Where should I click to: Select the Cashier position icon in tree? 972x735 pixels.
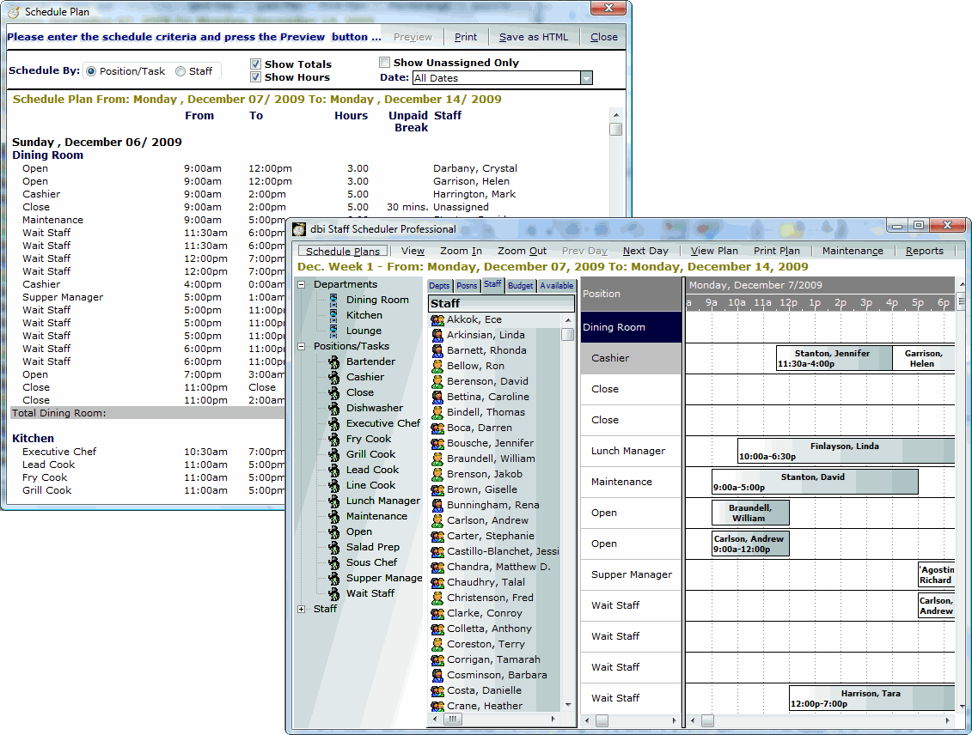pos(334,377)
